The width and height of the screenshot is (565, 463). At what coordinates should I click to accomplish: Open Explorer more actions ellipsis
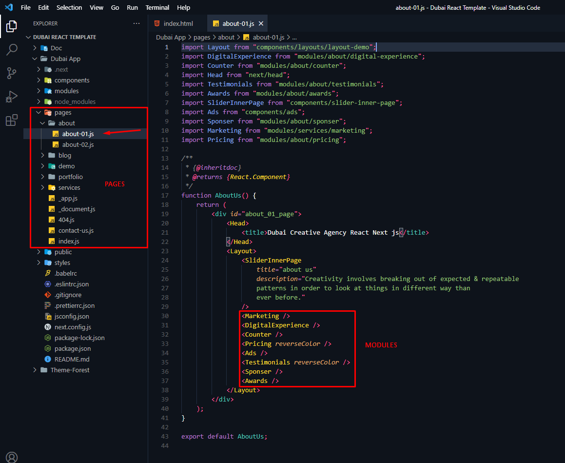click(x=136, y=23)
